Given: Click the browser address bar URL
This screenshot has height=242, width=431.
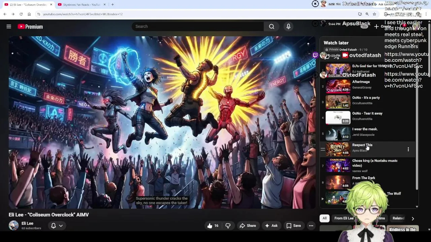Looking at the screenshot, I should coord(83,14).
